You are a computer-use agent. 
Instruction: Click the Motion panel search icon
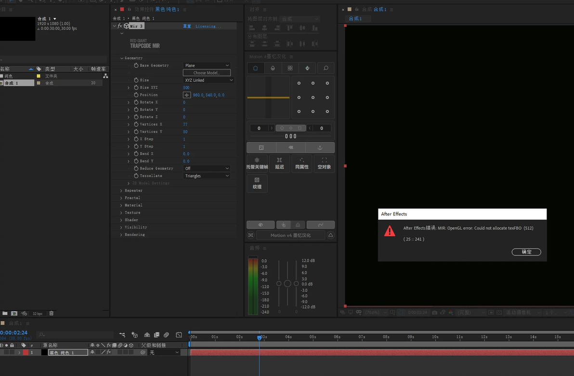click(326, 68)
